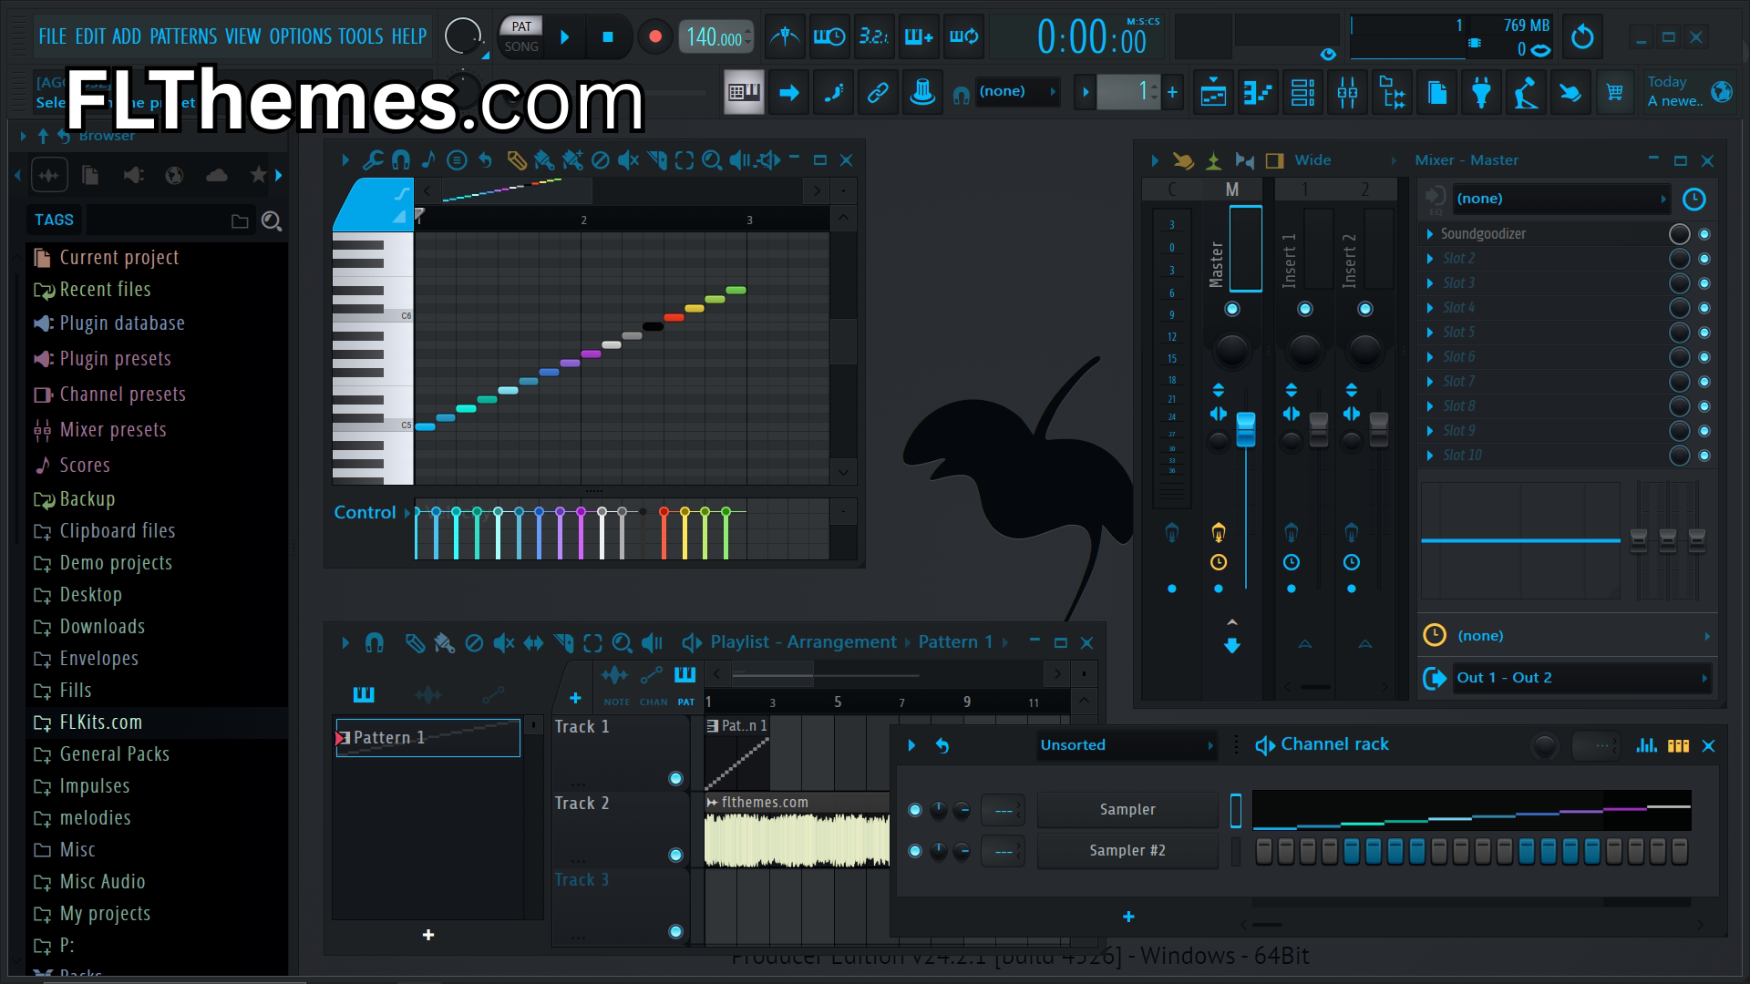Viewport: 1750px width, 984px height.
Task: Open the FLKits.com folder in browser
Action: point(157,723)
